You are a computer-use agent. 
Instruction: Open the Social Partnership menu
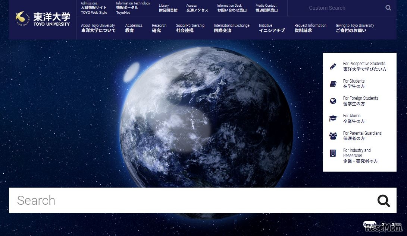[x=190, y=28]
